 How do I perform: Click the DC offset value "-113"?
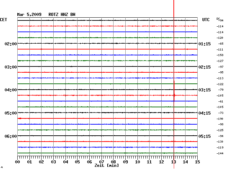220,78
